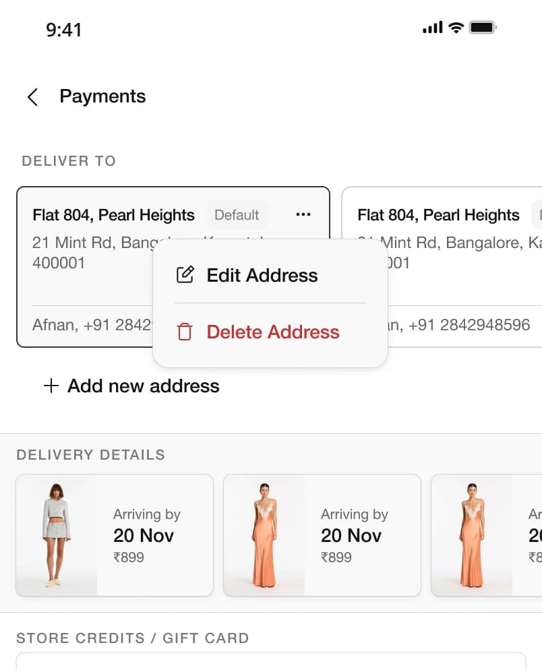
Task: Open the middle orange dress thumbnail
Action: pyautogui.click(x=264, y=535)
